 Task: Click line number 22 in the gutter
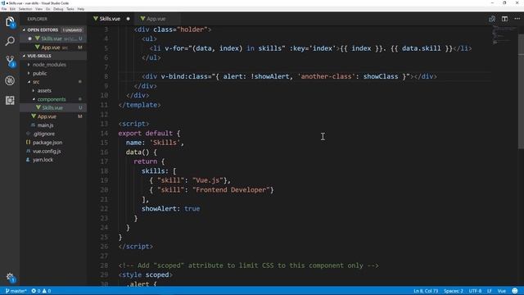point(104,209)
